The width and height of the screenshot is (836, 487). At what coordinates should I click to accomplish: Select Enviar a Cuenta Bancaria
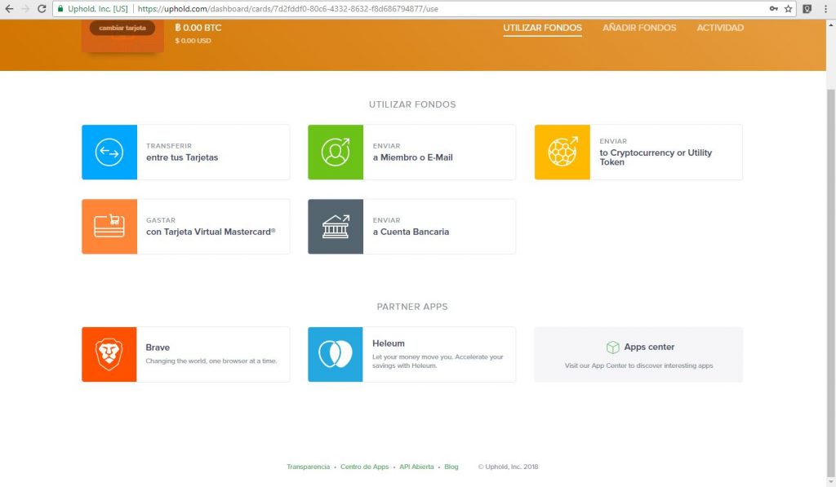tap(411, 227)
